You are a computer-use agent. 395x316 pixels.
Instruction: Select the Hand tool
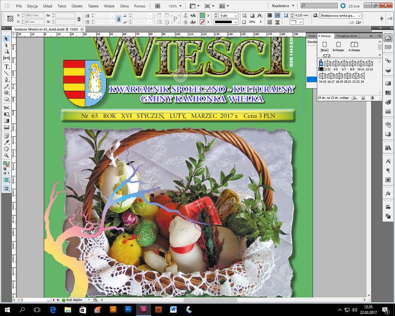click(x=6, y=149)
